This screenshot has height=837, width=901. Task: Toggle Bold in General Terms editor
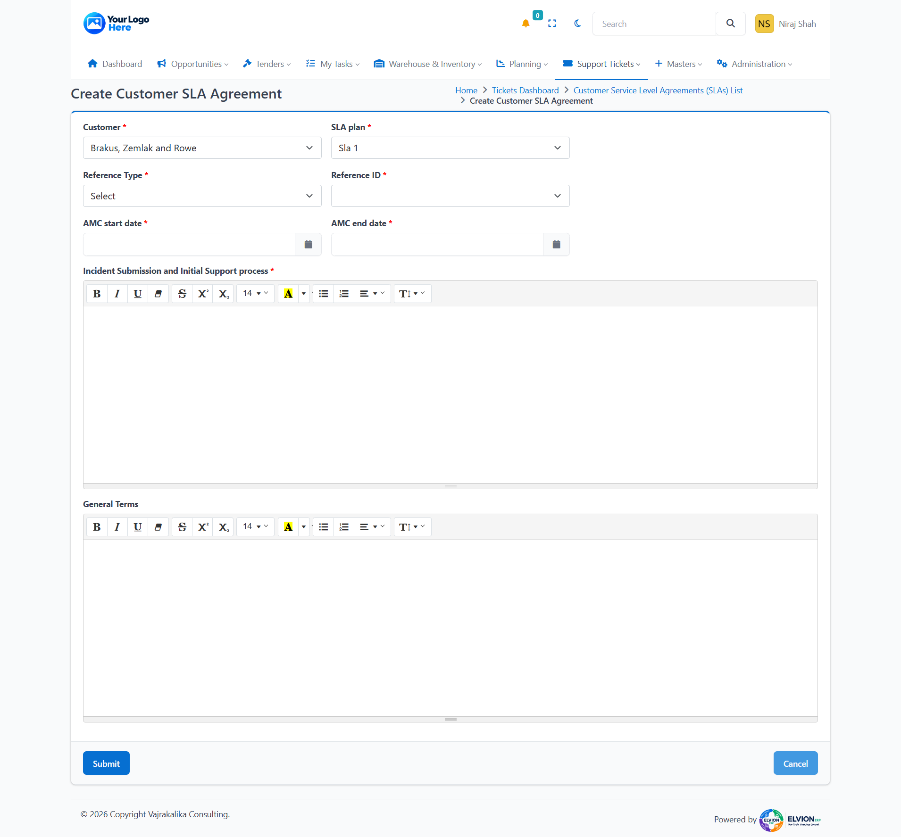tap(97, 527)
